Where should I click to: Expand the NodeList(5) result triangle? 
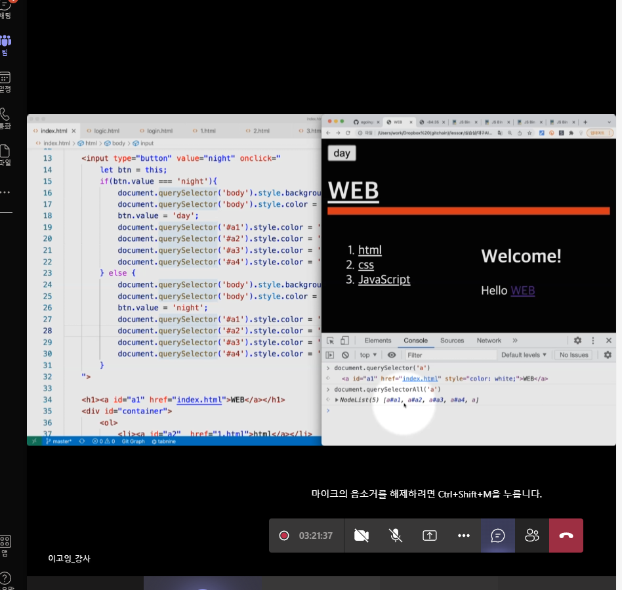[337, 400]
